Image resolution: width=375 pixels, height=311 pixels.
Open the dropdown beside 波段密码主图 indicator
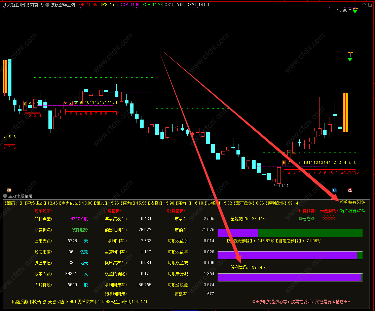47,5
